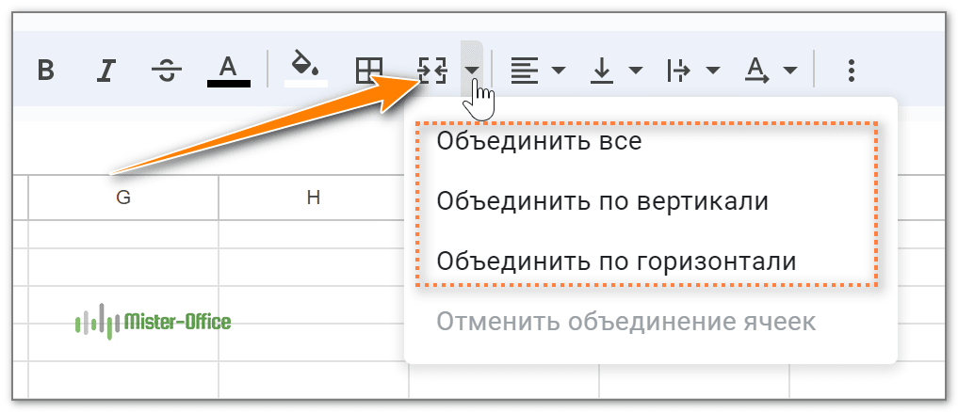Click the text rotation icon

tap(757, 71)
